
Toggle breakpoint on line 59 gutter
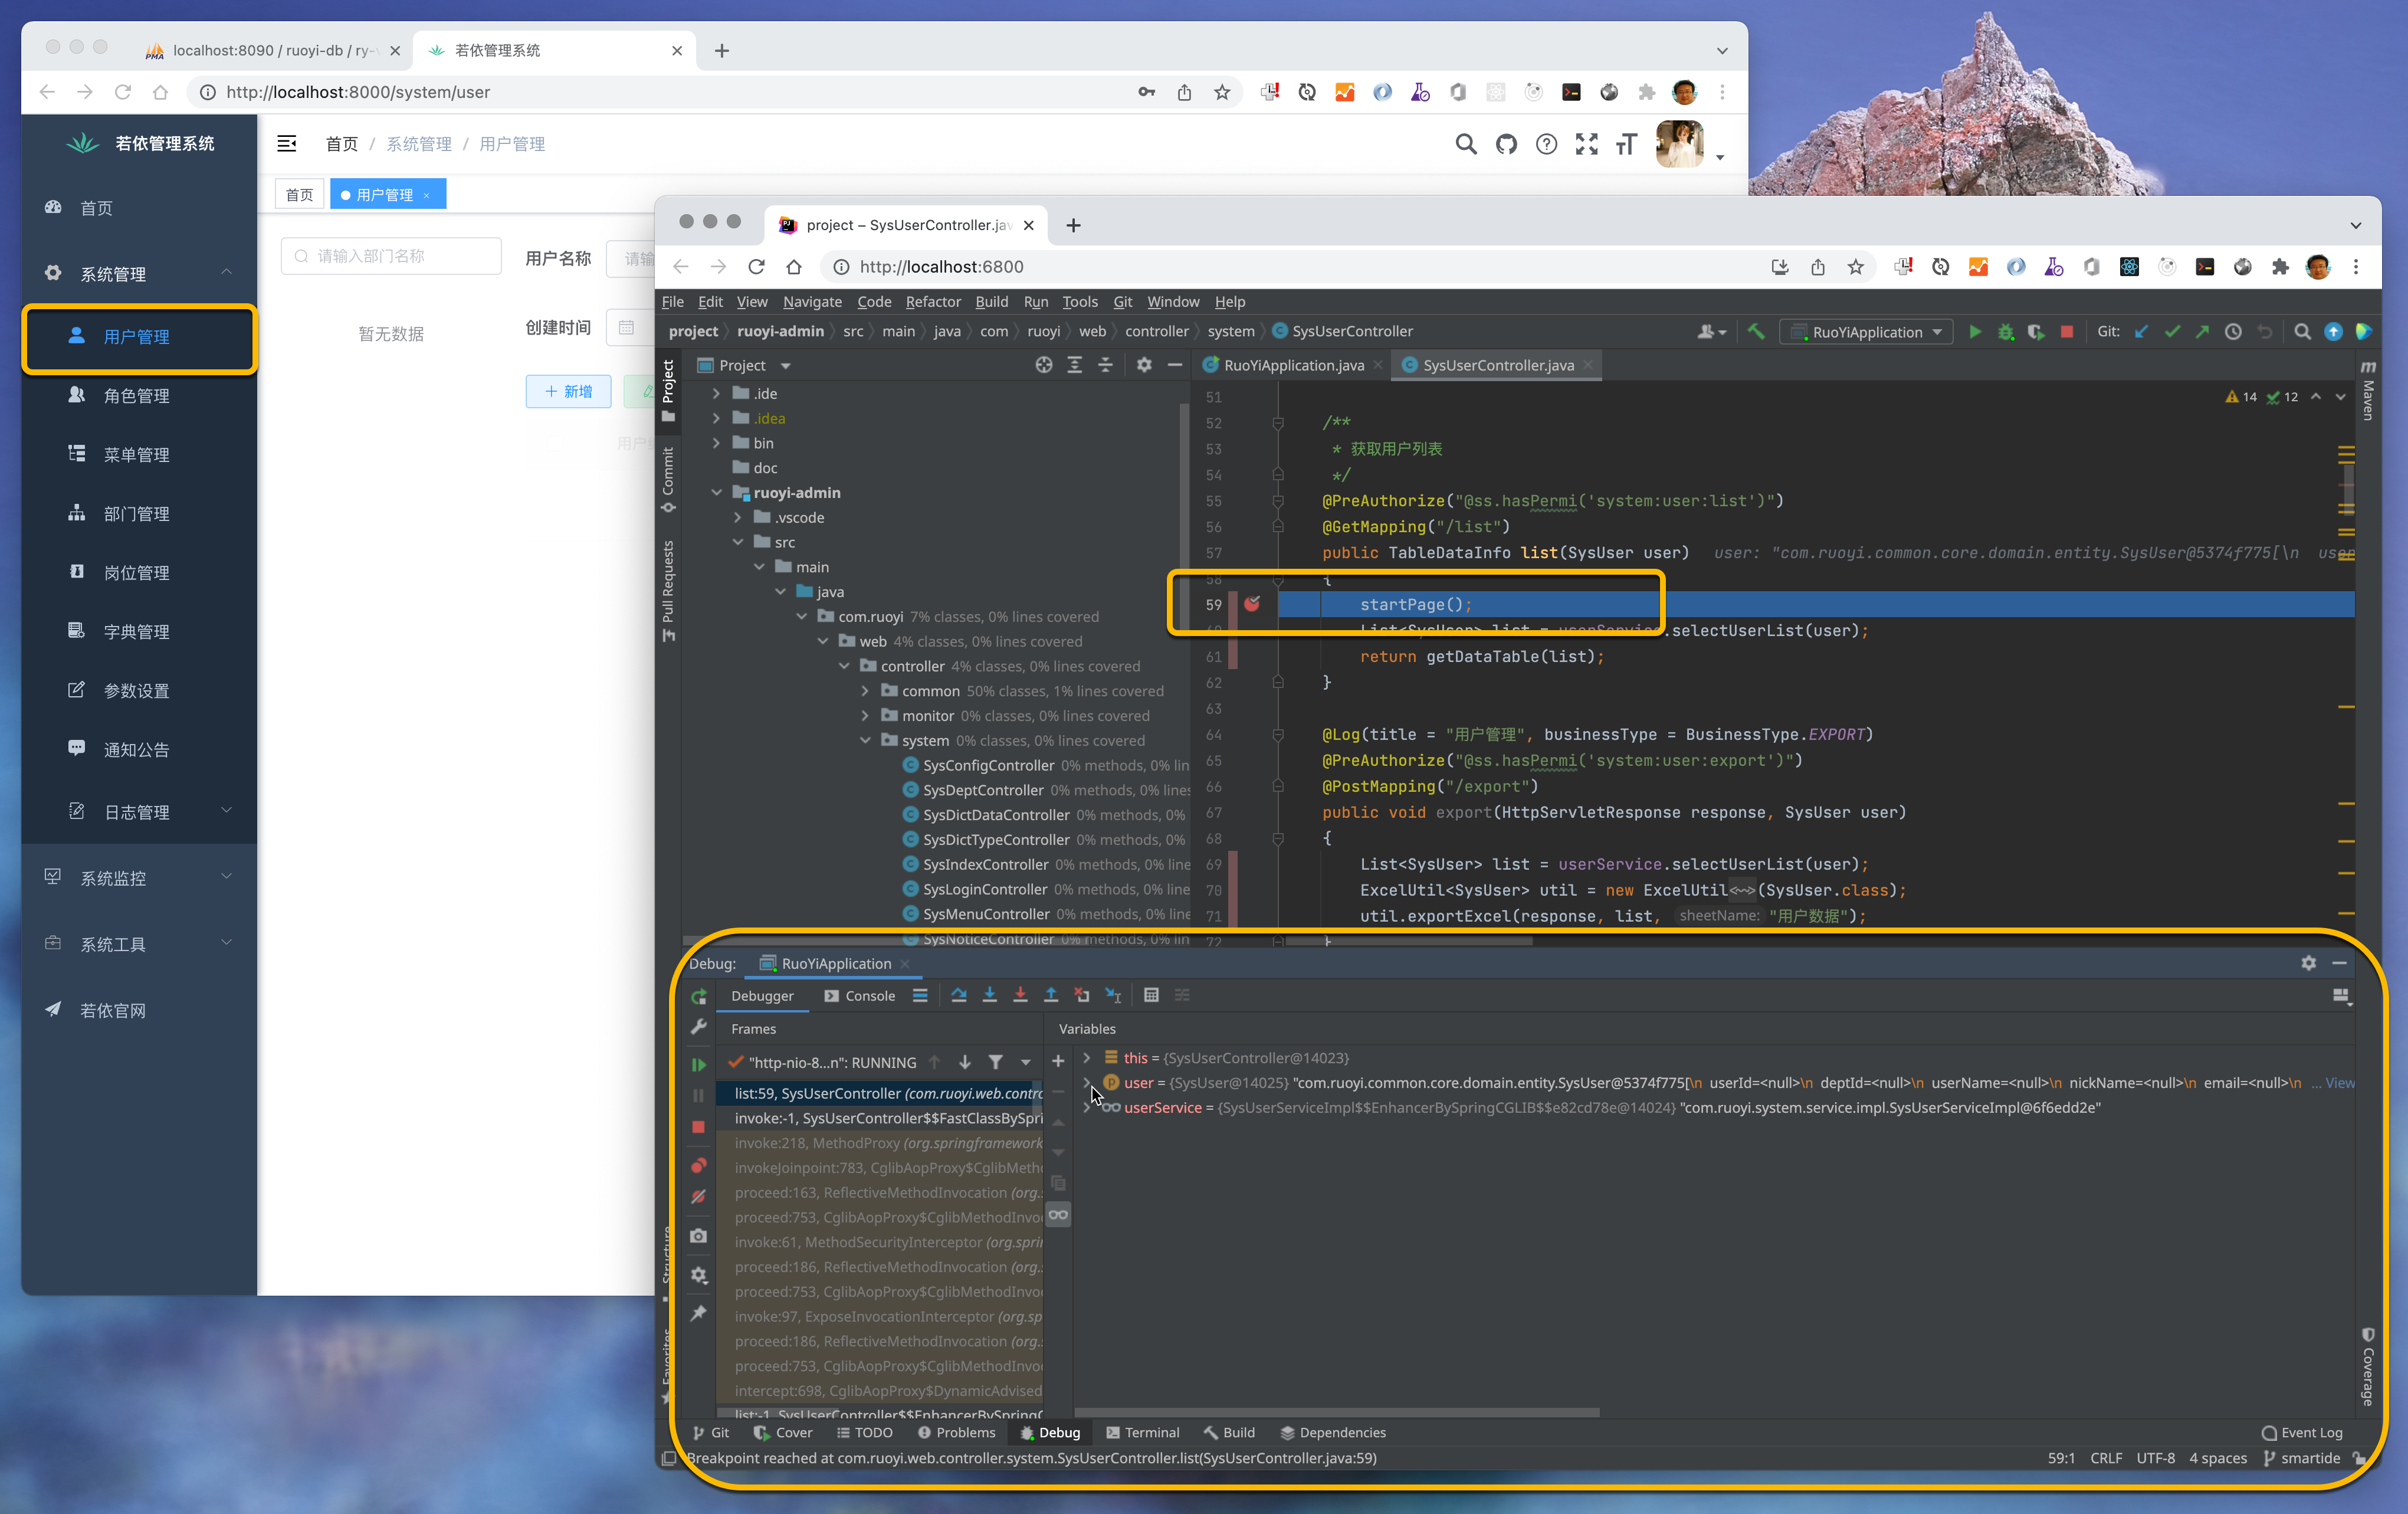pos(1251,604)
